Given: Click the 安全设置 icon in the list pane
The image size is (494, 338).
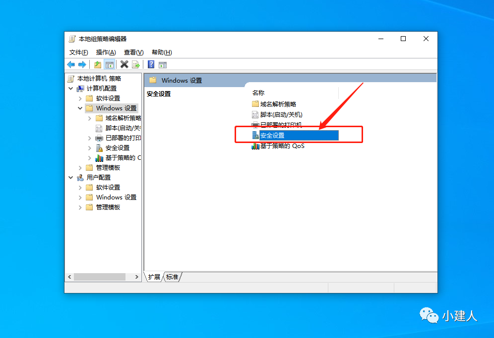Looking at the screenshot, I should point(255,135).
